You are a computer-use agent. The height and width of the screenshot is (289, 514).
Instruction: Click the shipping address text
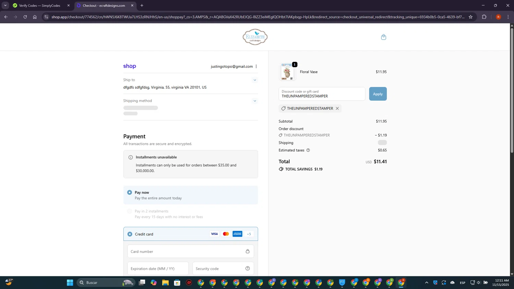coord(165,87)
